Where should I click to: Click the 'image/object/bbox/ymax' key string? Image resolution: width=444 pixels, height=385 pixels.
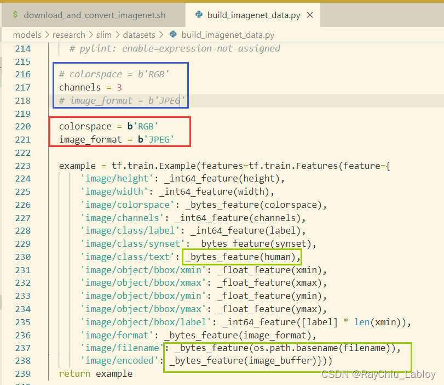pyautogui.click(x=143, y=309)
